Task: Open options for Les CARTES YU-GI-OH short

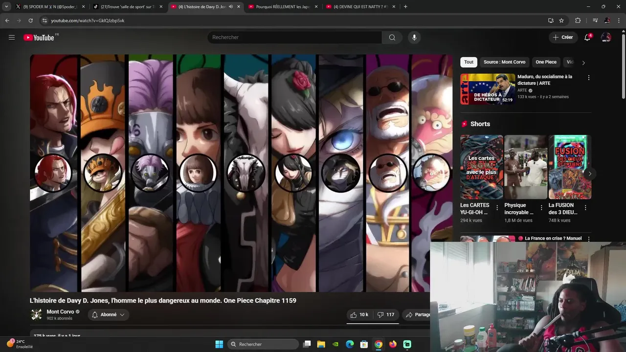Action: 497,208
